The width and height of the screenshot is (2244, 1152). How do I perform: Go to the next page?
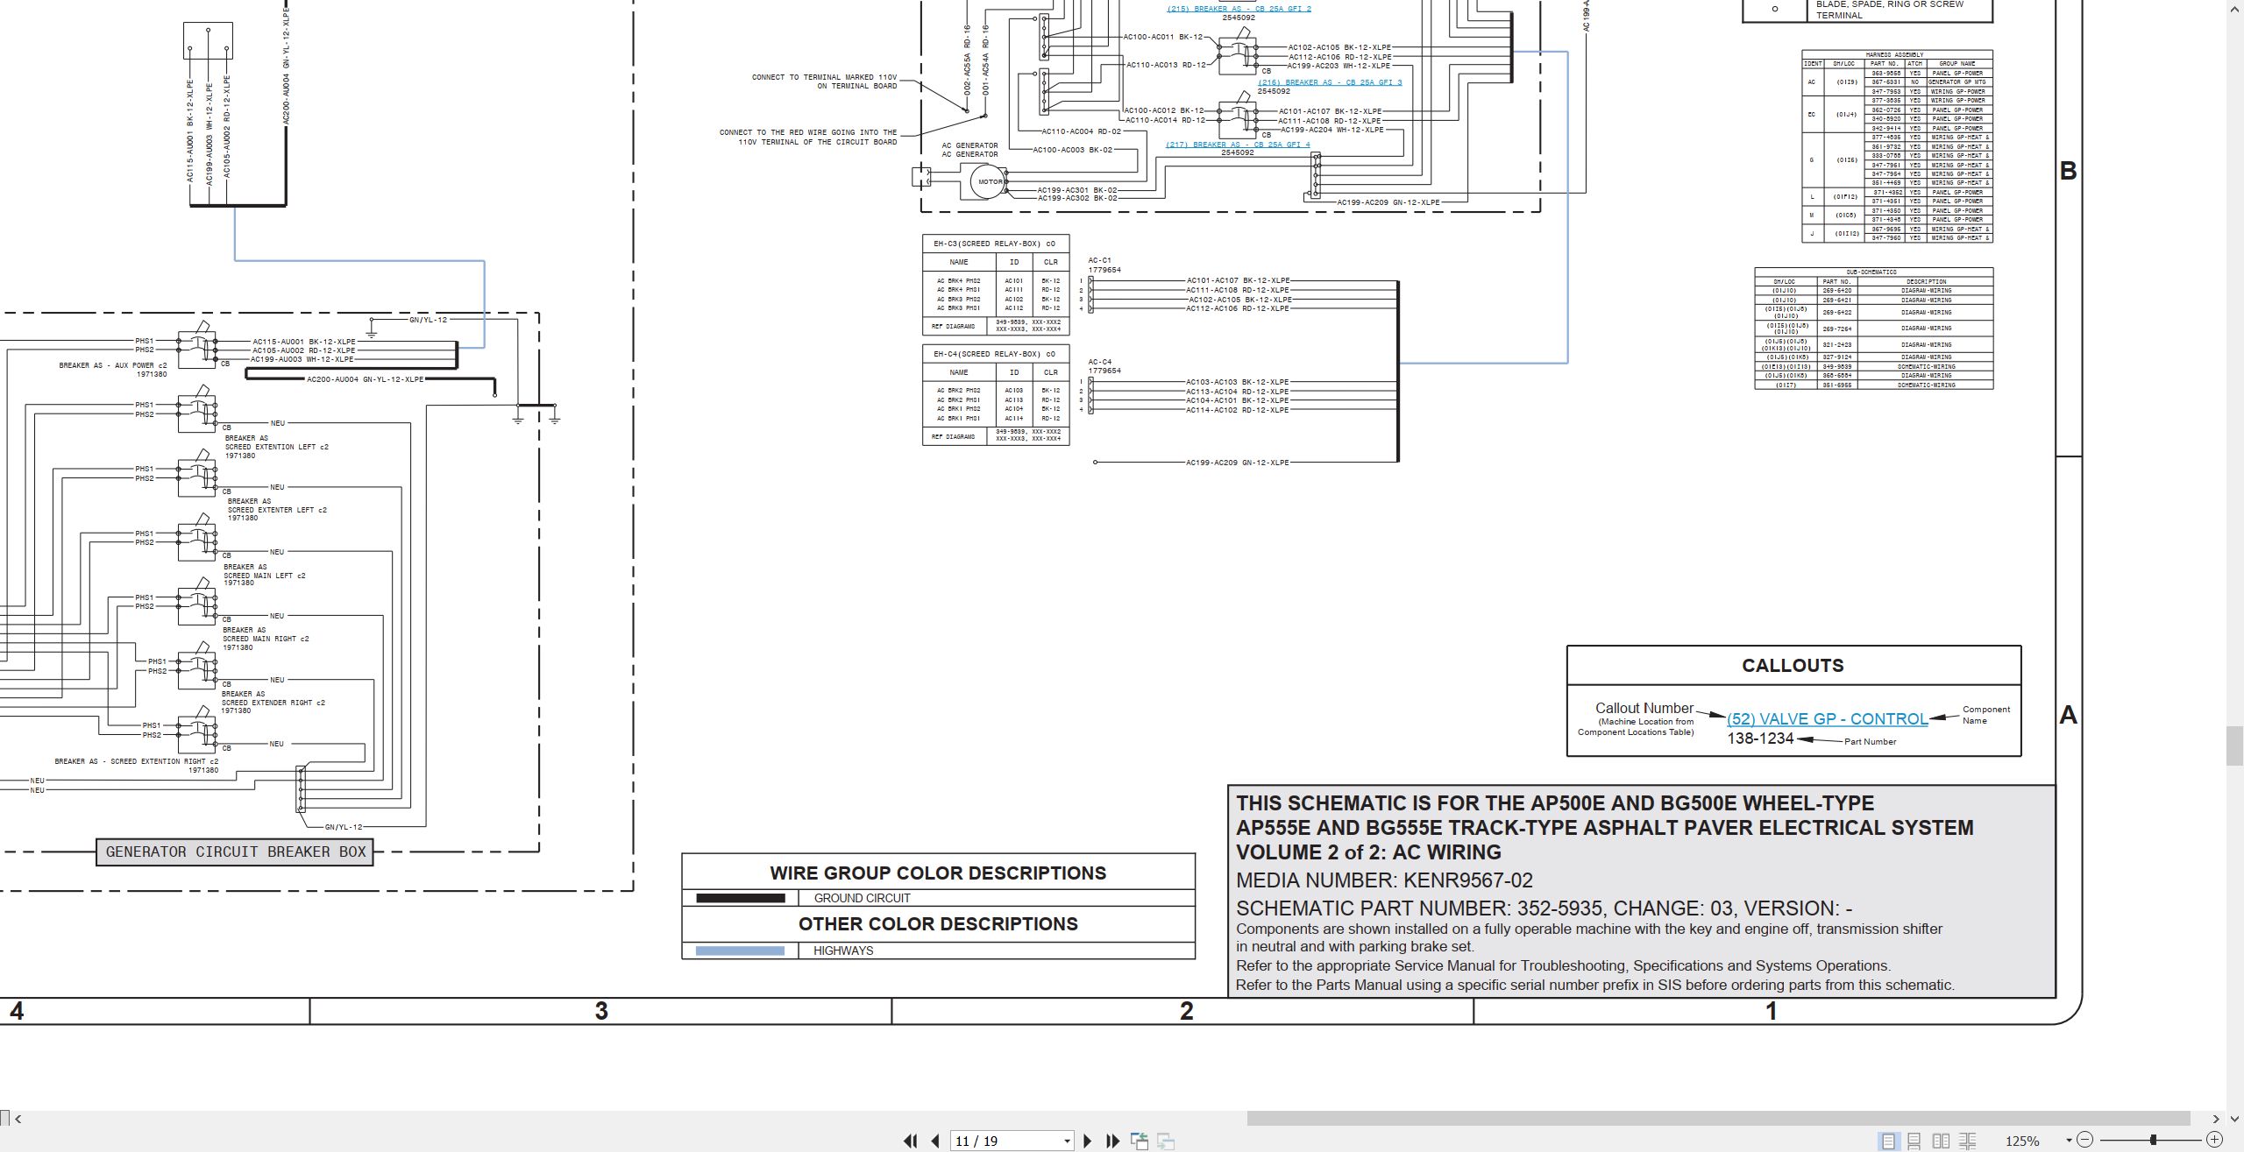[x=1087, y=1141]
